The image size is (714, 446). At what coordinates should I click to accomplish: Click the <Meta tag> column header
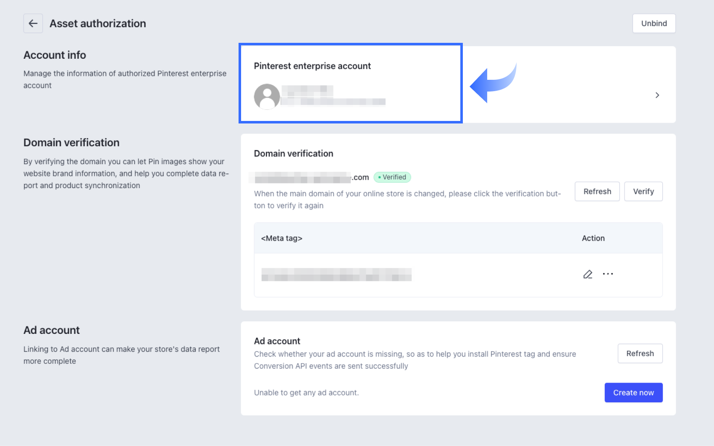[x=281, y=238]
